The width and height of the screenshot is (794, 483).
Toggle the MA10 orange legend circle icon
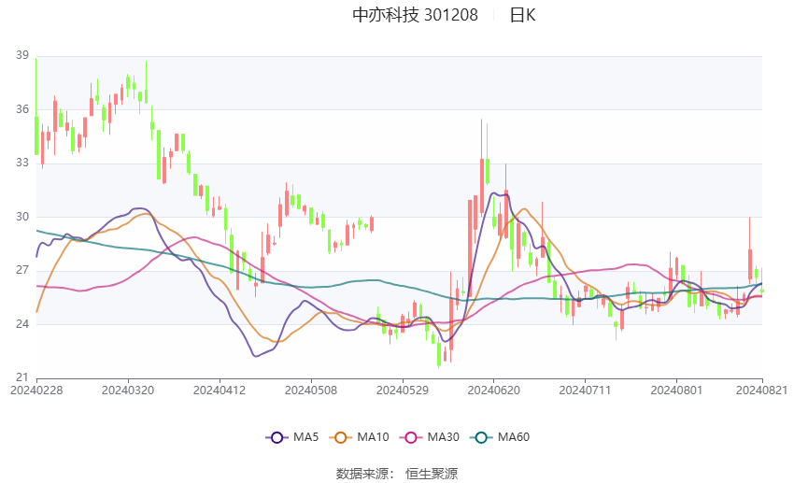click(340, 437)
